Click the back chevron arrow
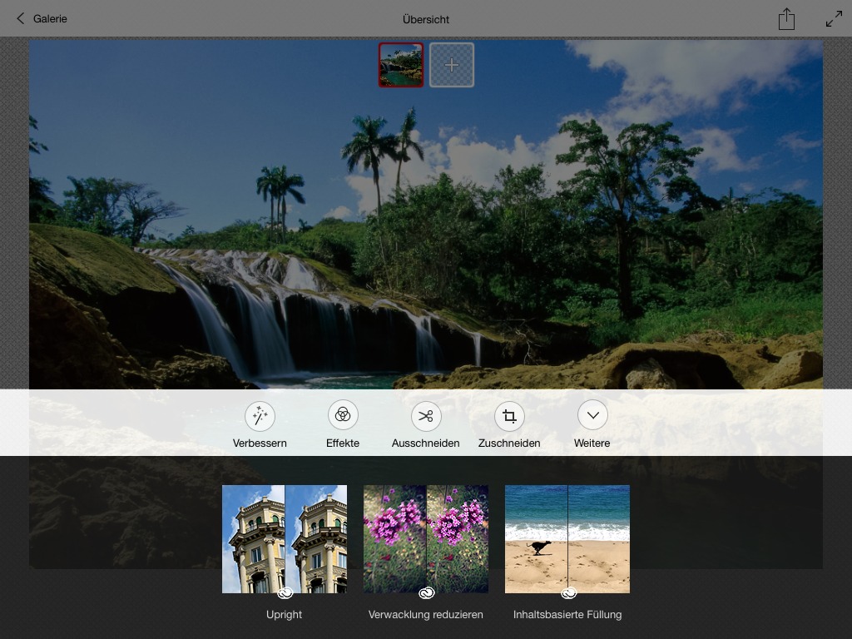The width and height of the screenshot is (852, 639). coord(21,18)
